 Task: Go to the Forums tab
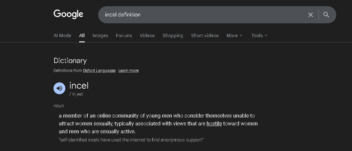click(x=124, y=35)
